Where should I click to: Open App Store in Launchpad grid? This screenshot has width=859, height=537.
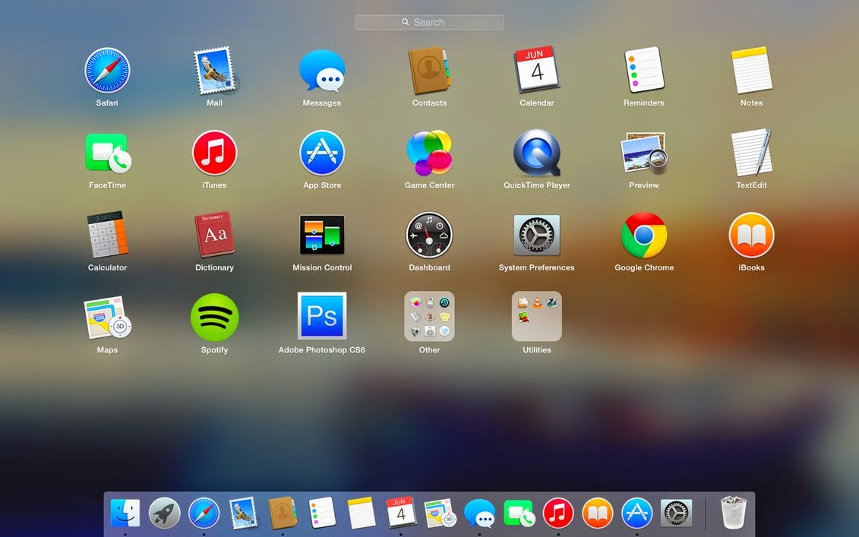point(321,153)
